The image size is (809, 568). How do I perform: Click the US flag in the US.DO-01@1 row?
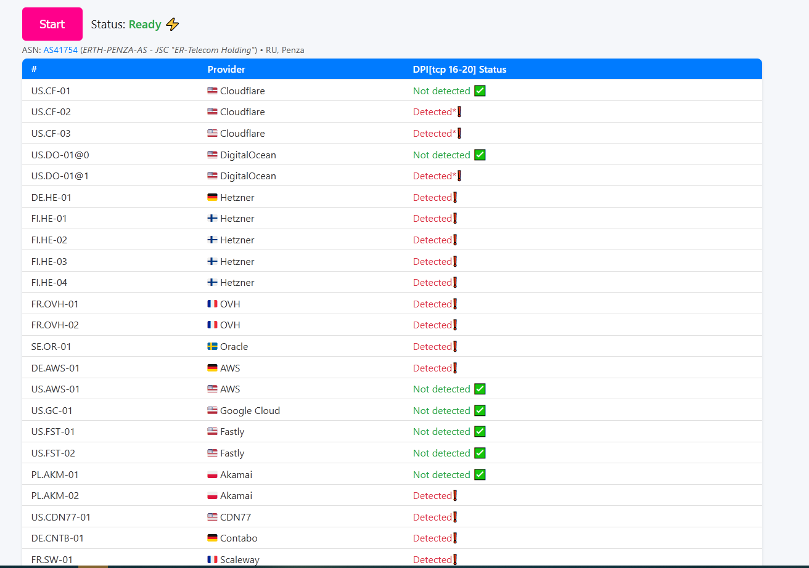[212, 176]
